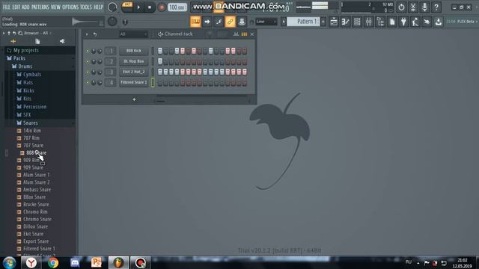Click the audio editor scissors icon
Image resolution: width=479 pixels, height=269 pixels.
[413, 7]
